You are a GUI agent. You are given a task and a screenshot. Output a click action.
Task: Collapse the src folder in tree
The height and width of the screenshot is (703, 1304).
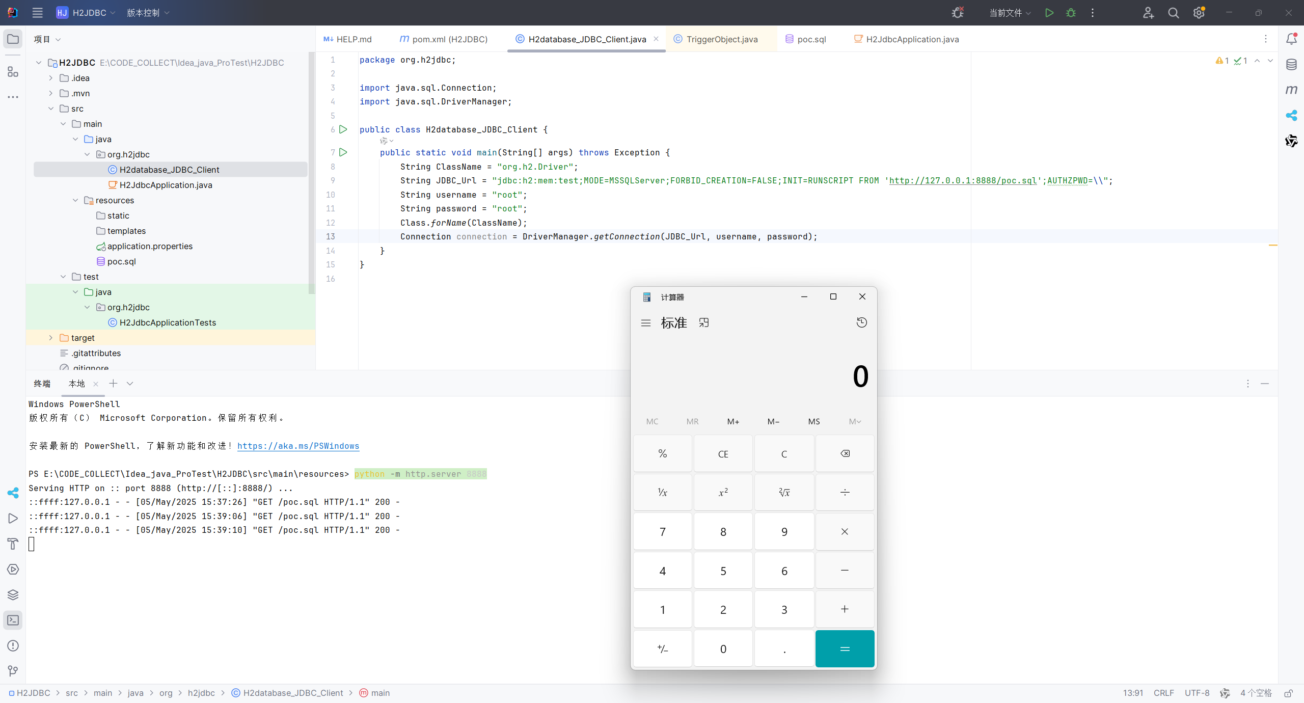tap(50, 109)
